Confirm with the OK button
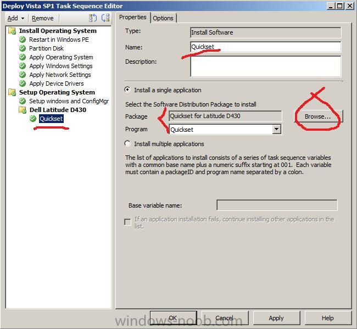The width and height of the screenshot is (357, 329). pyautogui.click(x=173, y=318)
